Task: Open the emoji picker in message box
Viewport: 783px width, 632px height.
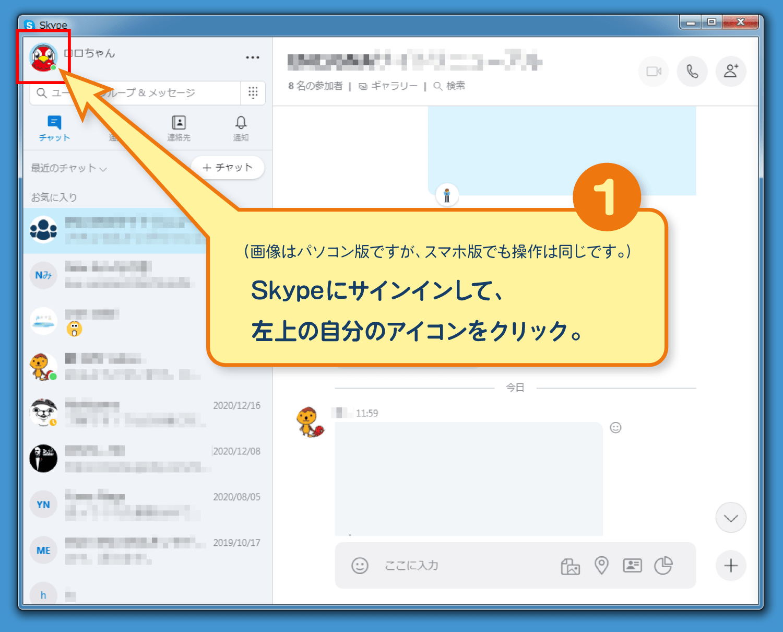Action: [360, 565]
